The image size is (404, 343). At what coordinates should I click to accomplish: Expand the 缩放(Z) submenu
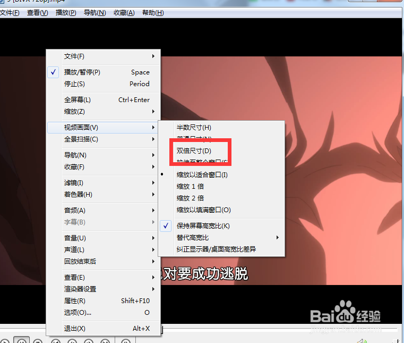pyautogui.click(x=103, y=112)
